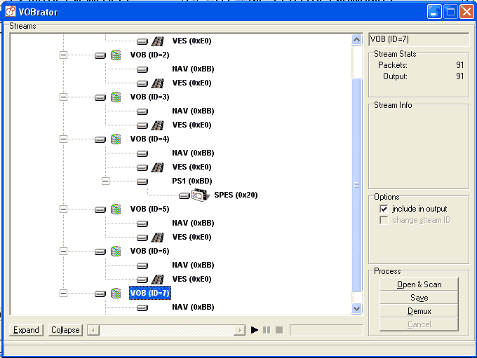Uncheck the include in output checkbox

[384, 209]
